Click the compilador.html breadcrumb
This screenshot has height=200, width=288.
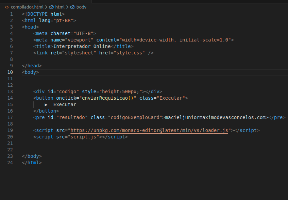(27, 7)
